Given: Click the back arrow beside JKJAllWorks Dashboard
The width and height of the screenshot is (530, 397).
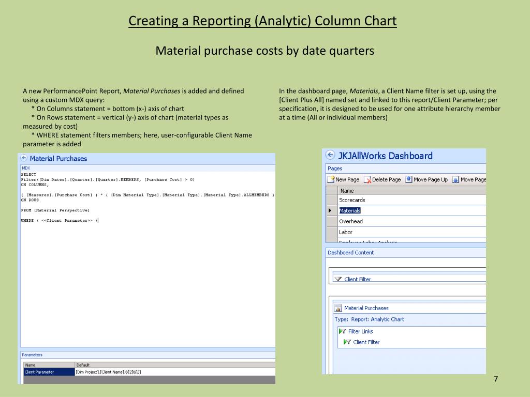Looking at the screenshot, I should tap(330, 155).
